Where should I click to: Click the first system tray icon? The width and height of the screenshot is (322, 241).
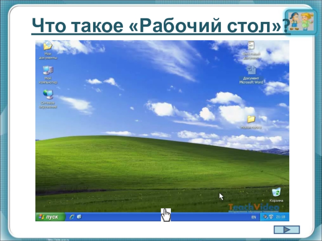click(265, 216)
